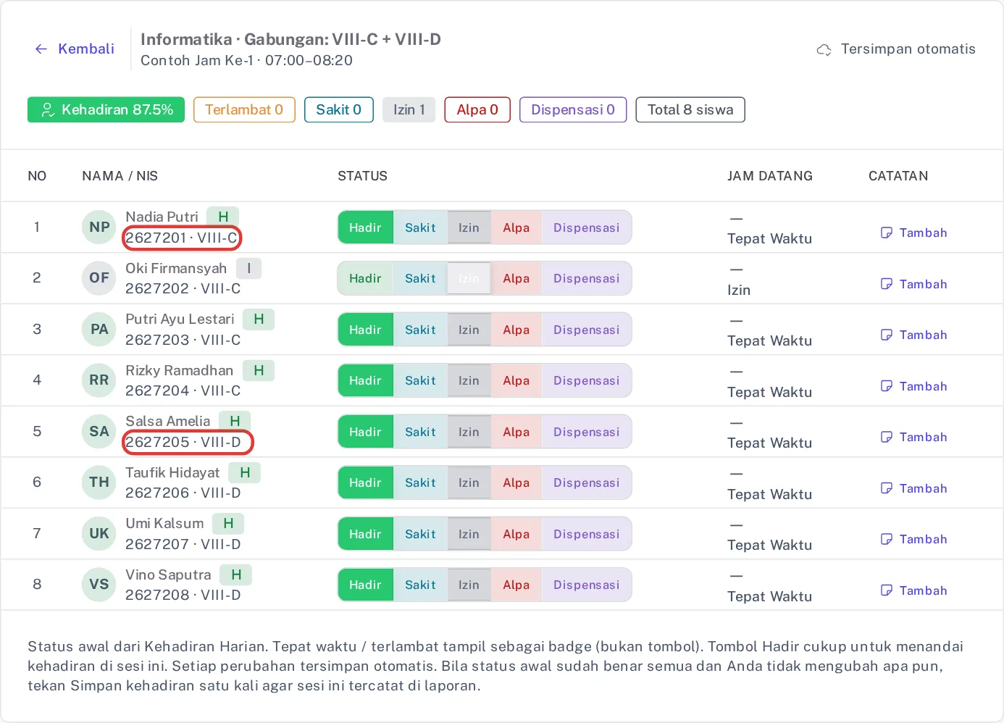Click the NP avatar for Nadia Putri
Viewport: 1004px width, 723px height.
[99, 227]
